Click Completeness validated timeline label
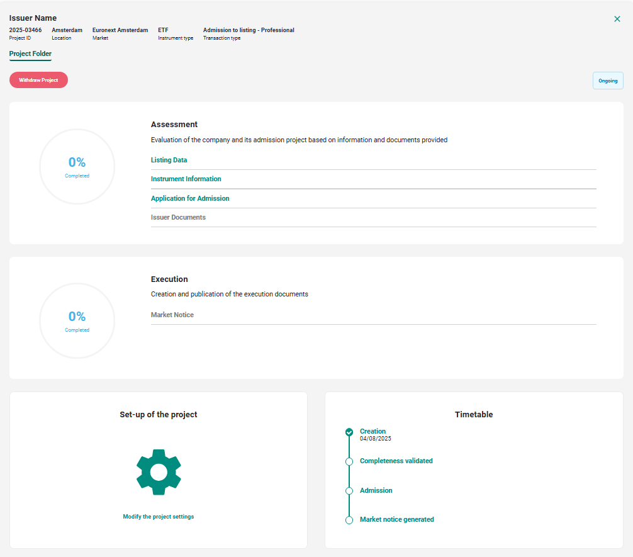The height and width of the screenshot is (557, 633). (396, 461)
